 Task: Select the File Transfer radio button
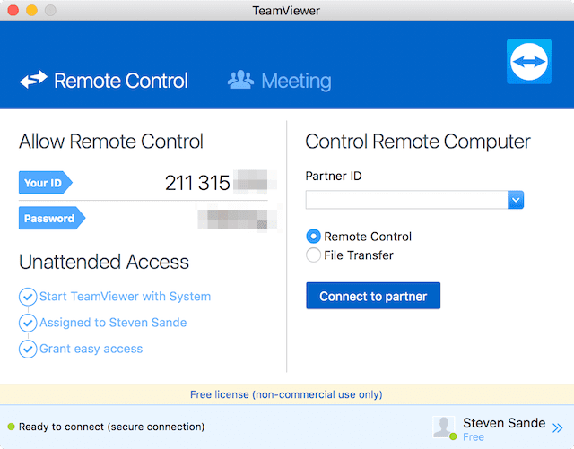[x=313, y=255]
